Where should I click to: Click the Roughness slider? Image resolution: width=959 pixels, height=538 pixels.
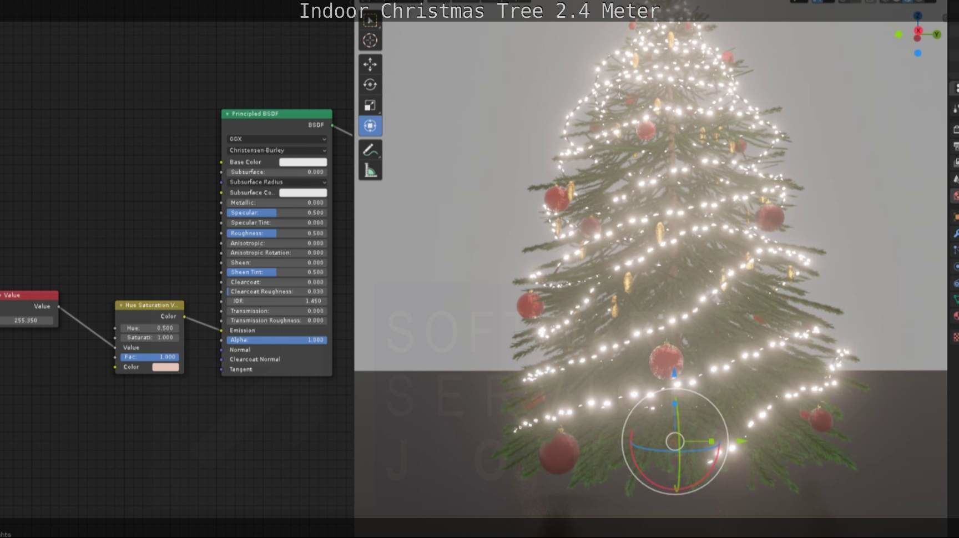[x=277, y=234]
